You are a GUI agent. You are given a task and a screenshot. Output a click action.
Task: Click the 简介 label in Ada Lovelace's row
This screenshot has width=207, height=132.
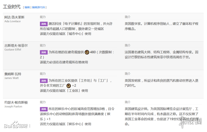click(127, 17)
